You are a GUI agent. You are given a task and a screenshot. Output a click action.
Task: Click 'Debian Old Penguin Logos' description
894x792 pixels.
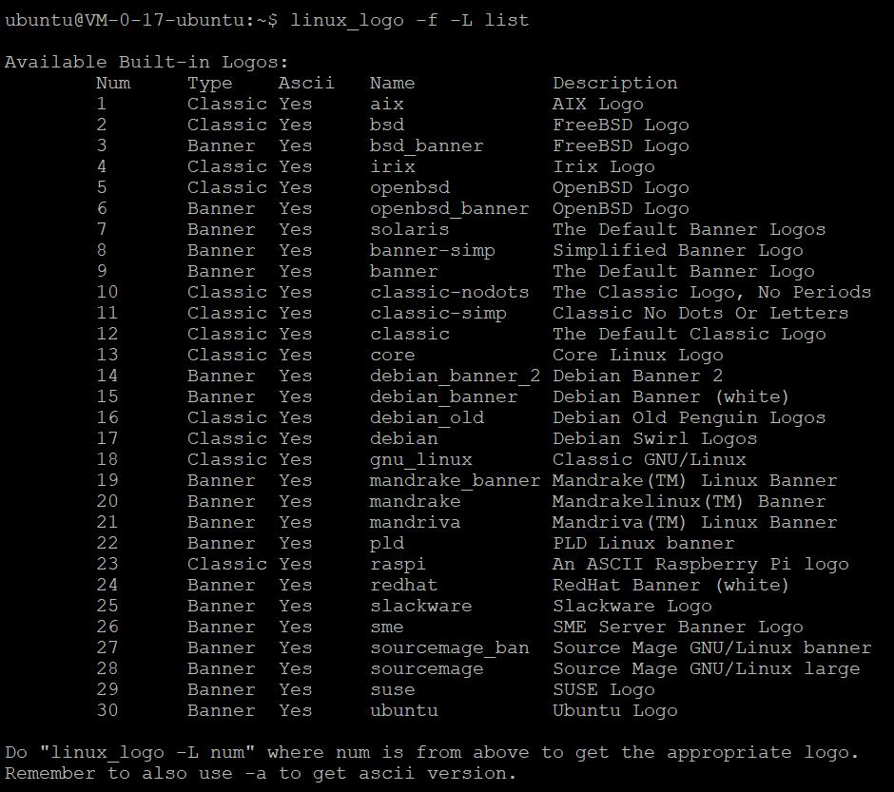pyautogui.click(x=690, y=417)
